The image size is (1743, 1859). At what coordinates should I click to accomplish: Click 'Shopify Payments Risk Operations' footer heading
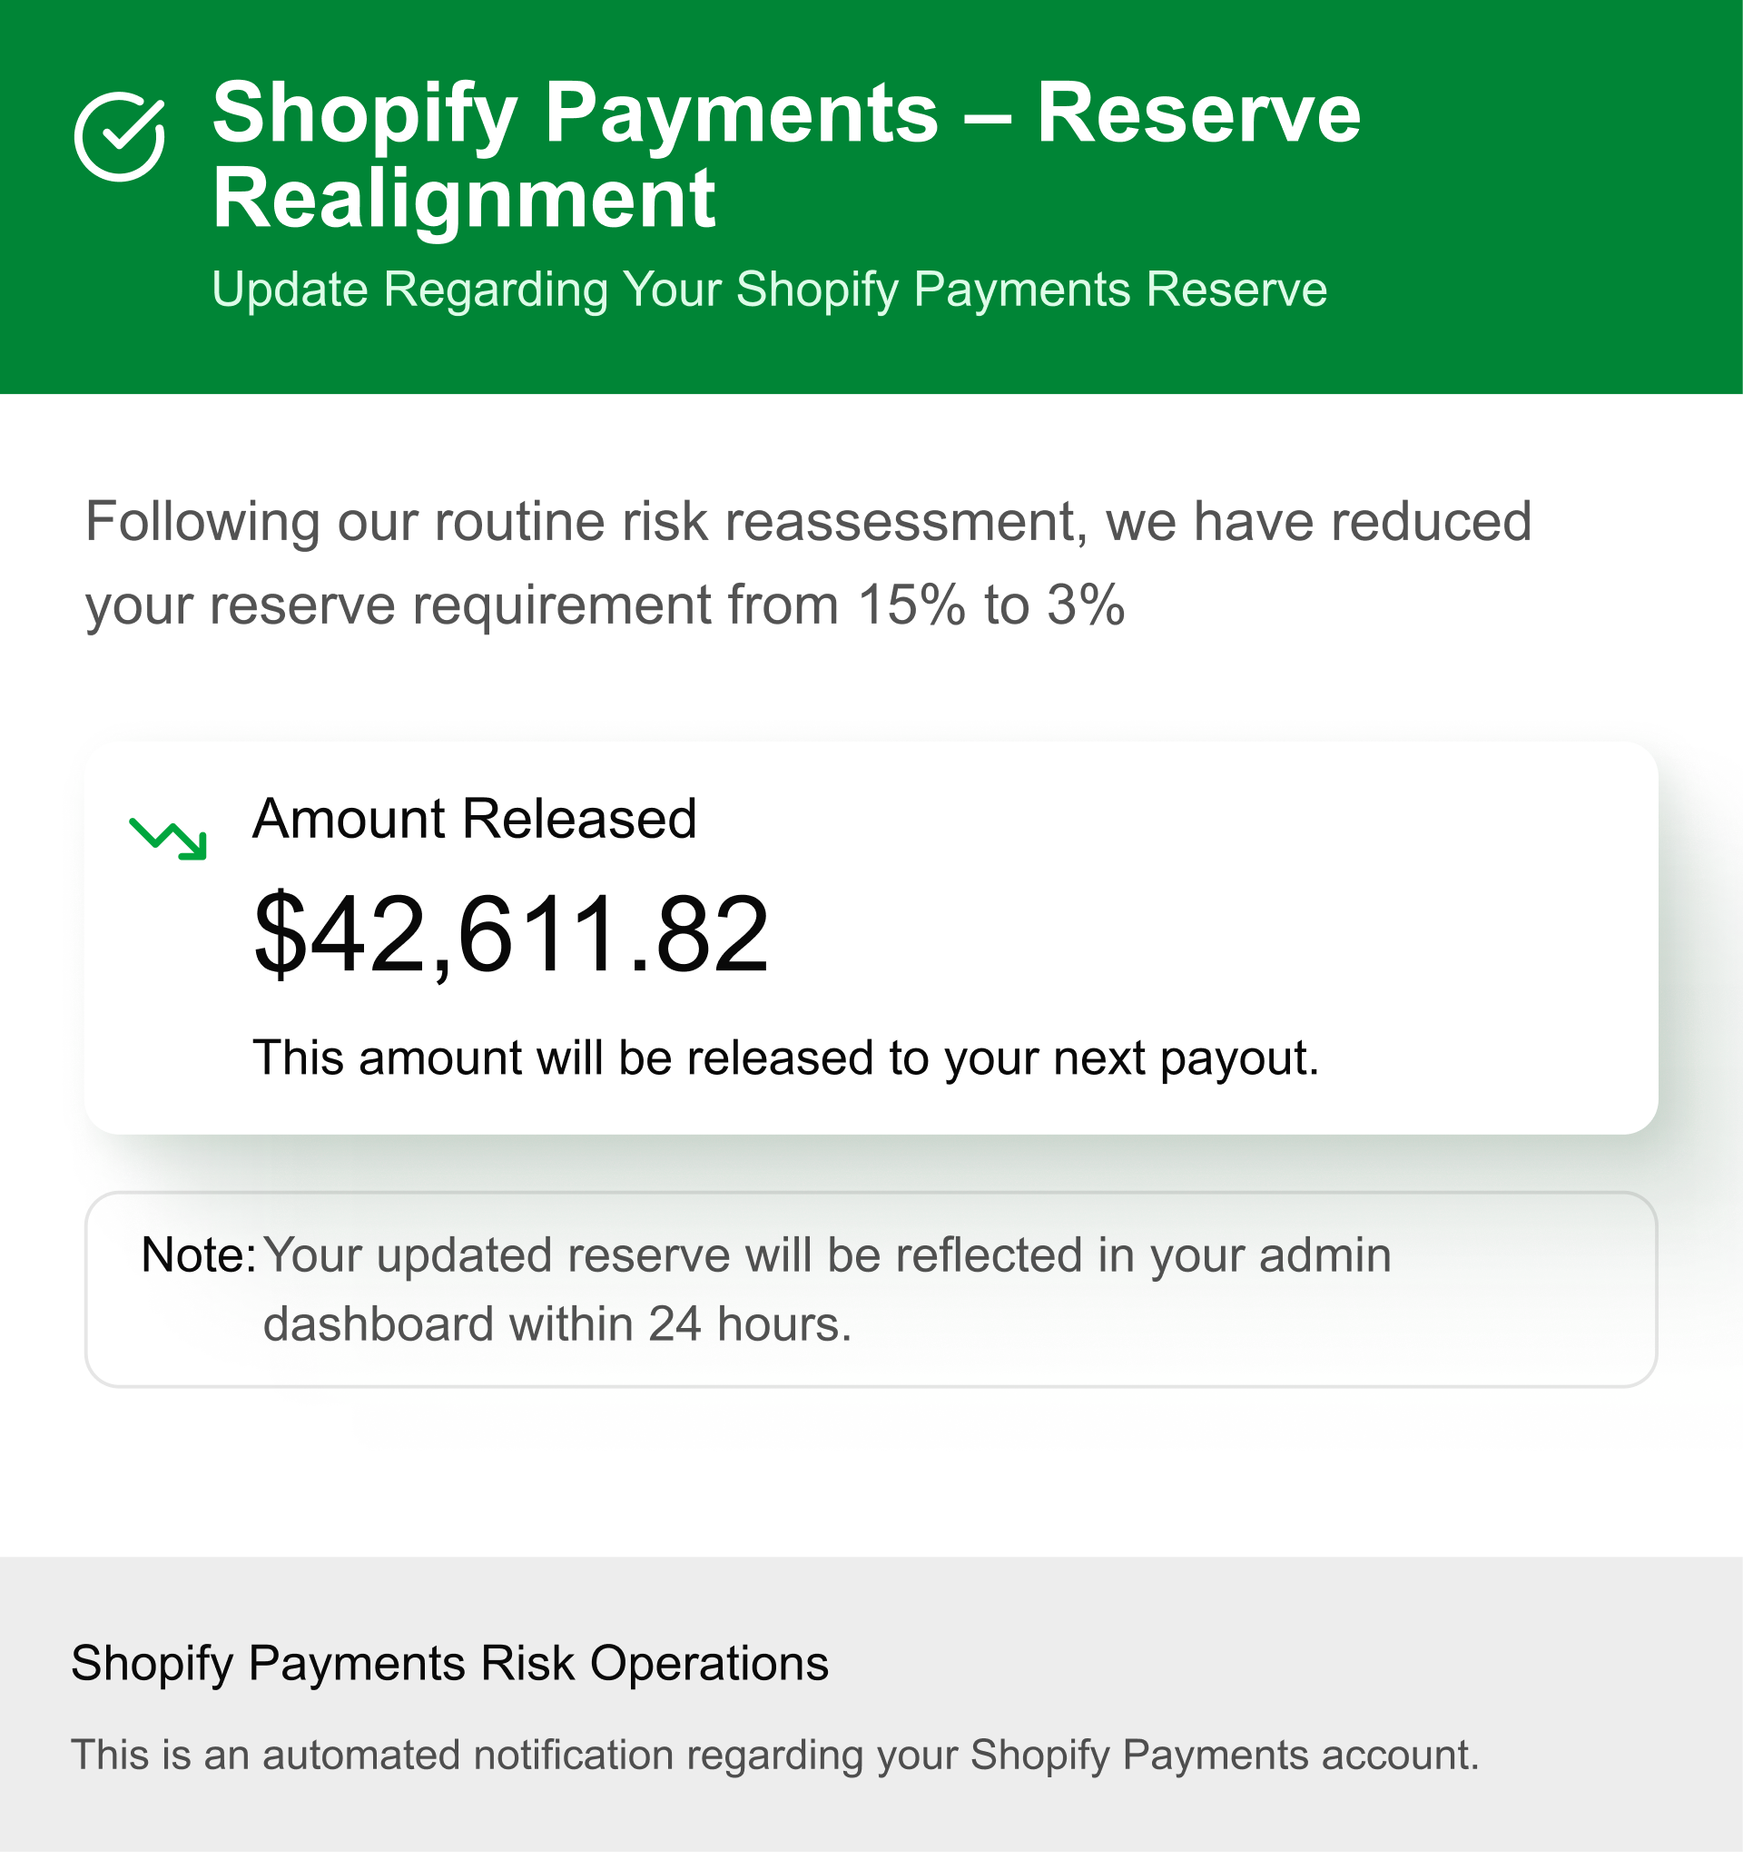click(x=449, y=1664)
